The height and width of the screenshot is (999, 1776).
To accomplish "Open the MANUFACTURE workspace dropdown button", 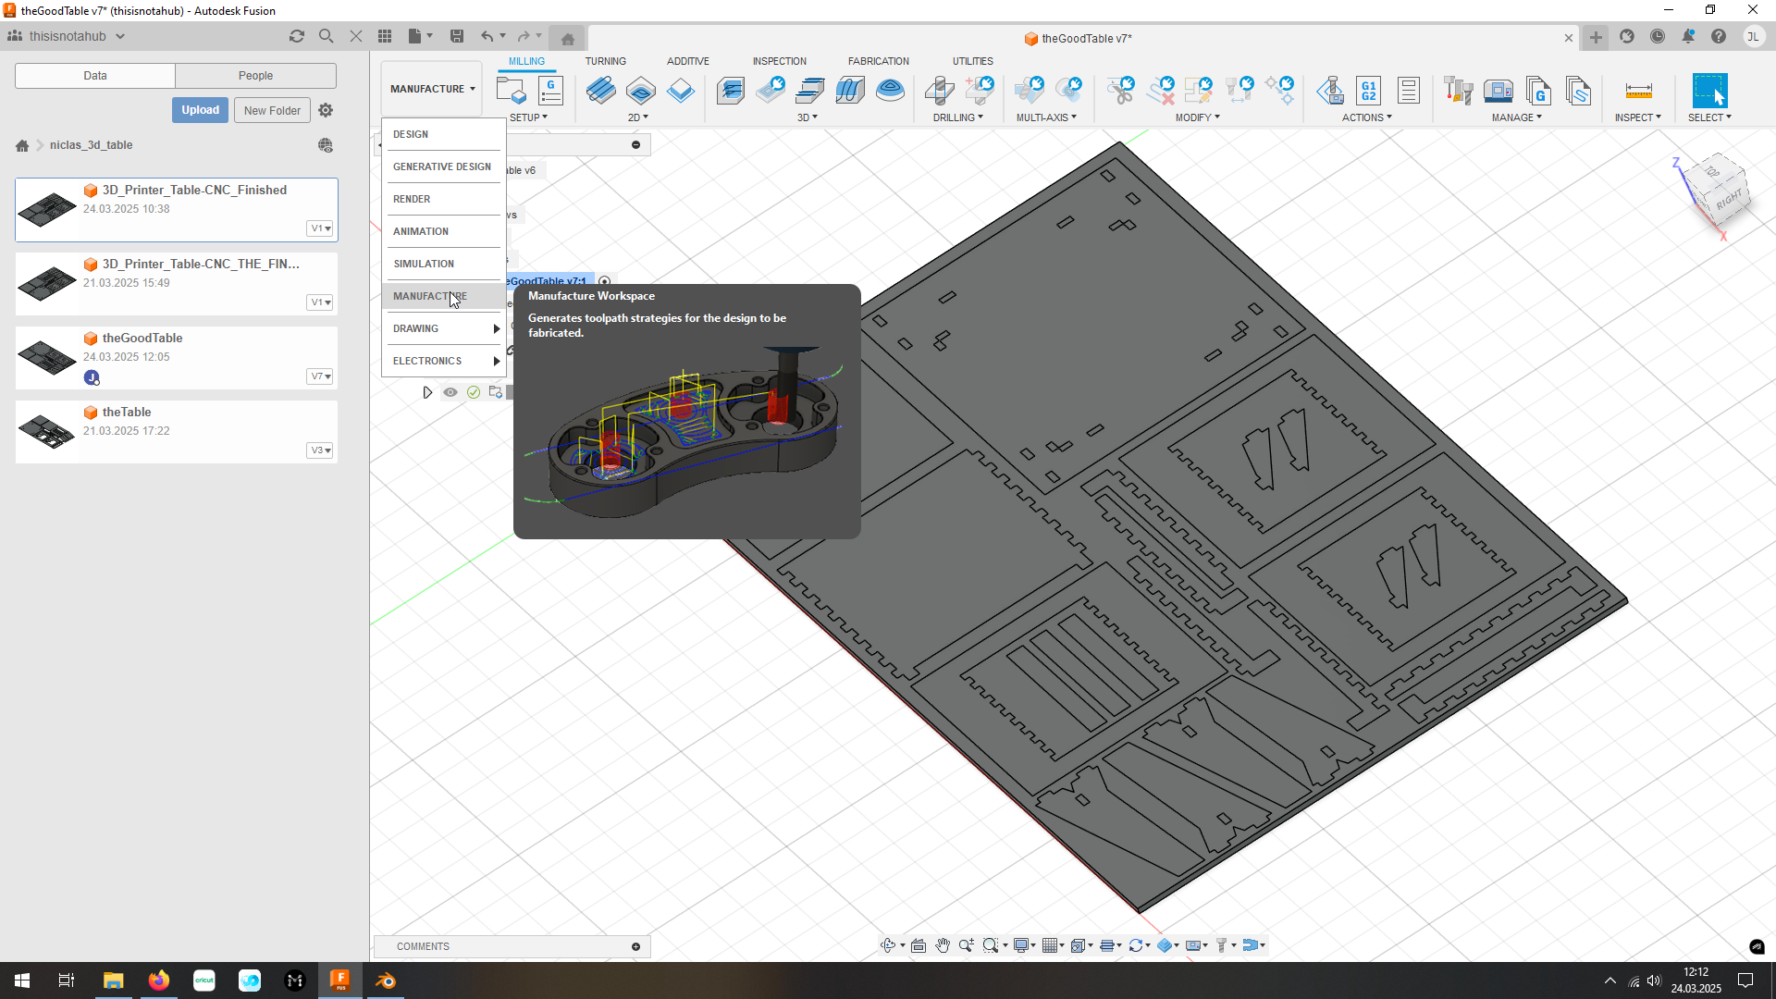I will click(x=432, y=89).
